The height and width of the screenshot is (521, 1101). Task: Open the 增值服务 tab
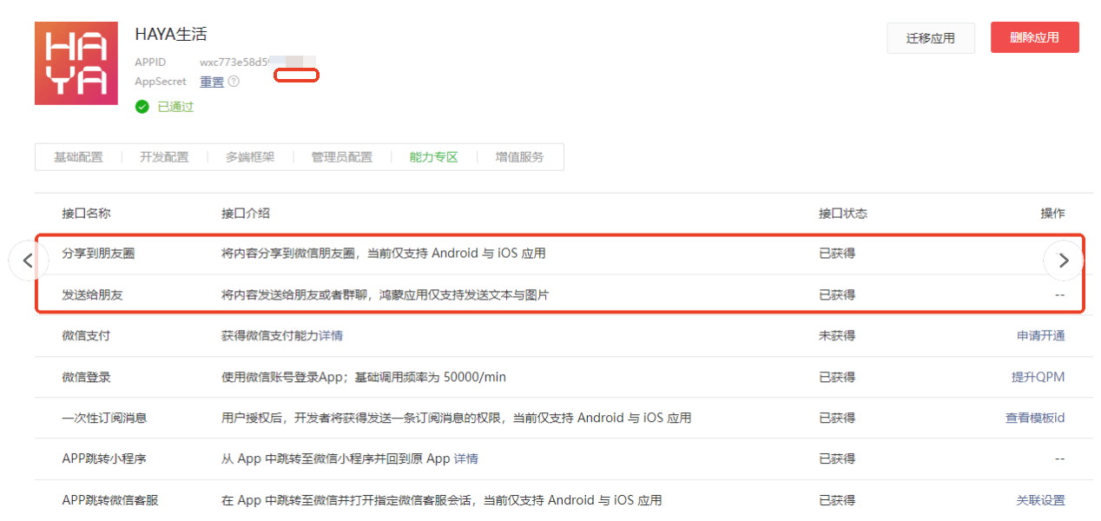(520, 157)
